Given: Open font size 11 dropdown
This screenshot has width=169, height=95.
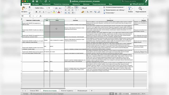Looking at the screenshot, I should (53, 8).
